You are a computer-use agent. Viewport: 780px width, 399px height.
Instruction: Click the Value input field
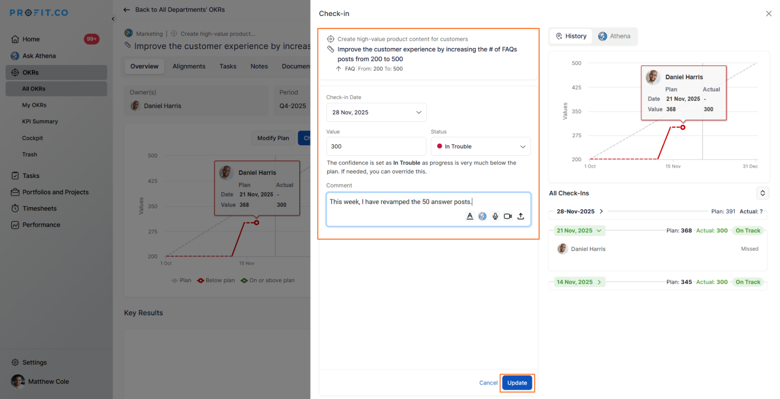coord(376,147)
